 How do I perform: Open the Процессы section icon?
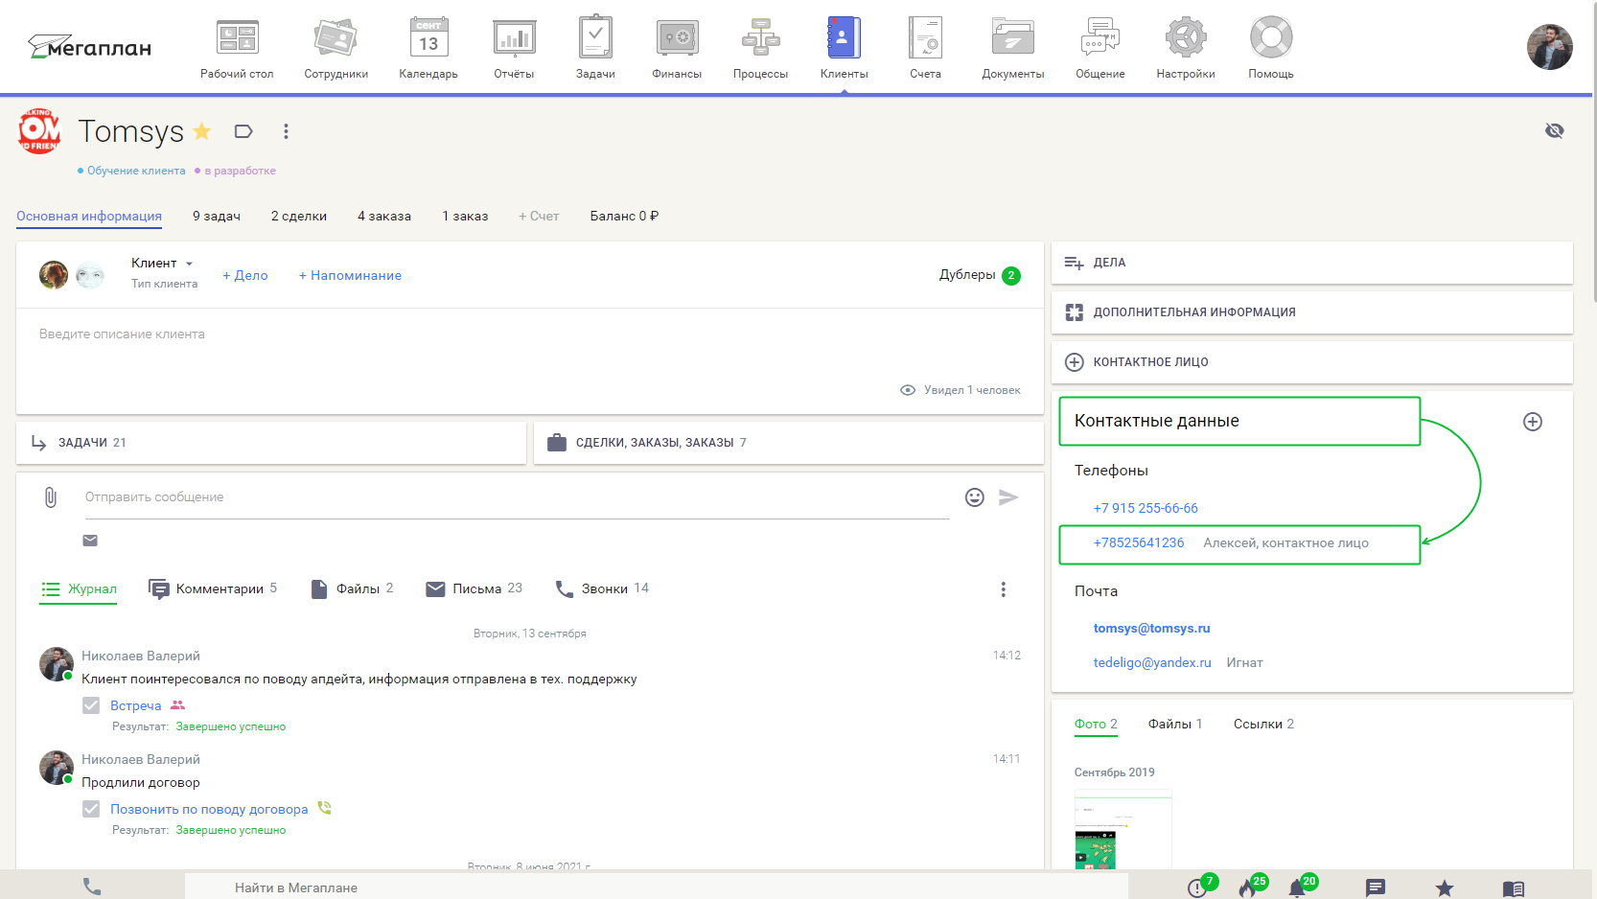pyautogui.click(x=760, y=38)
